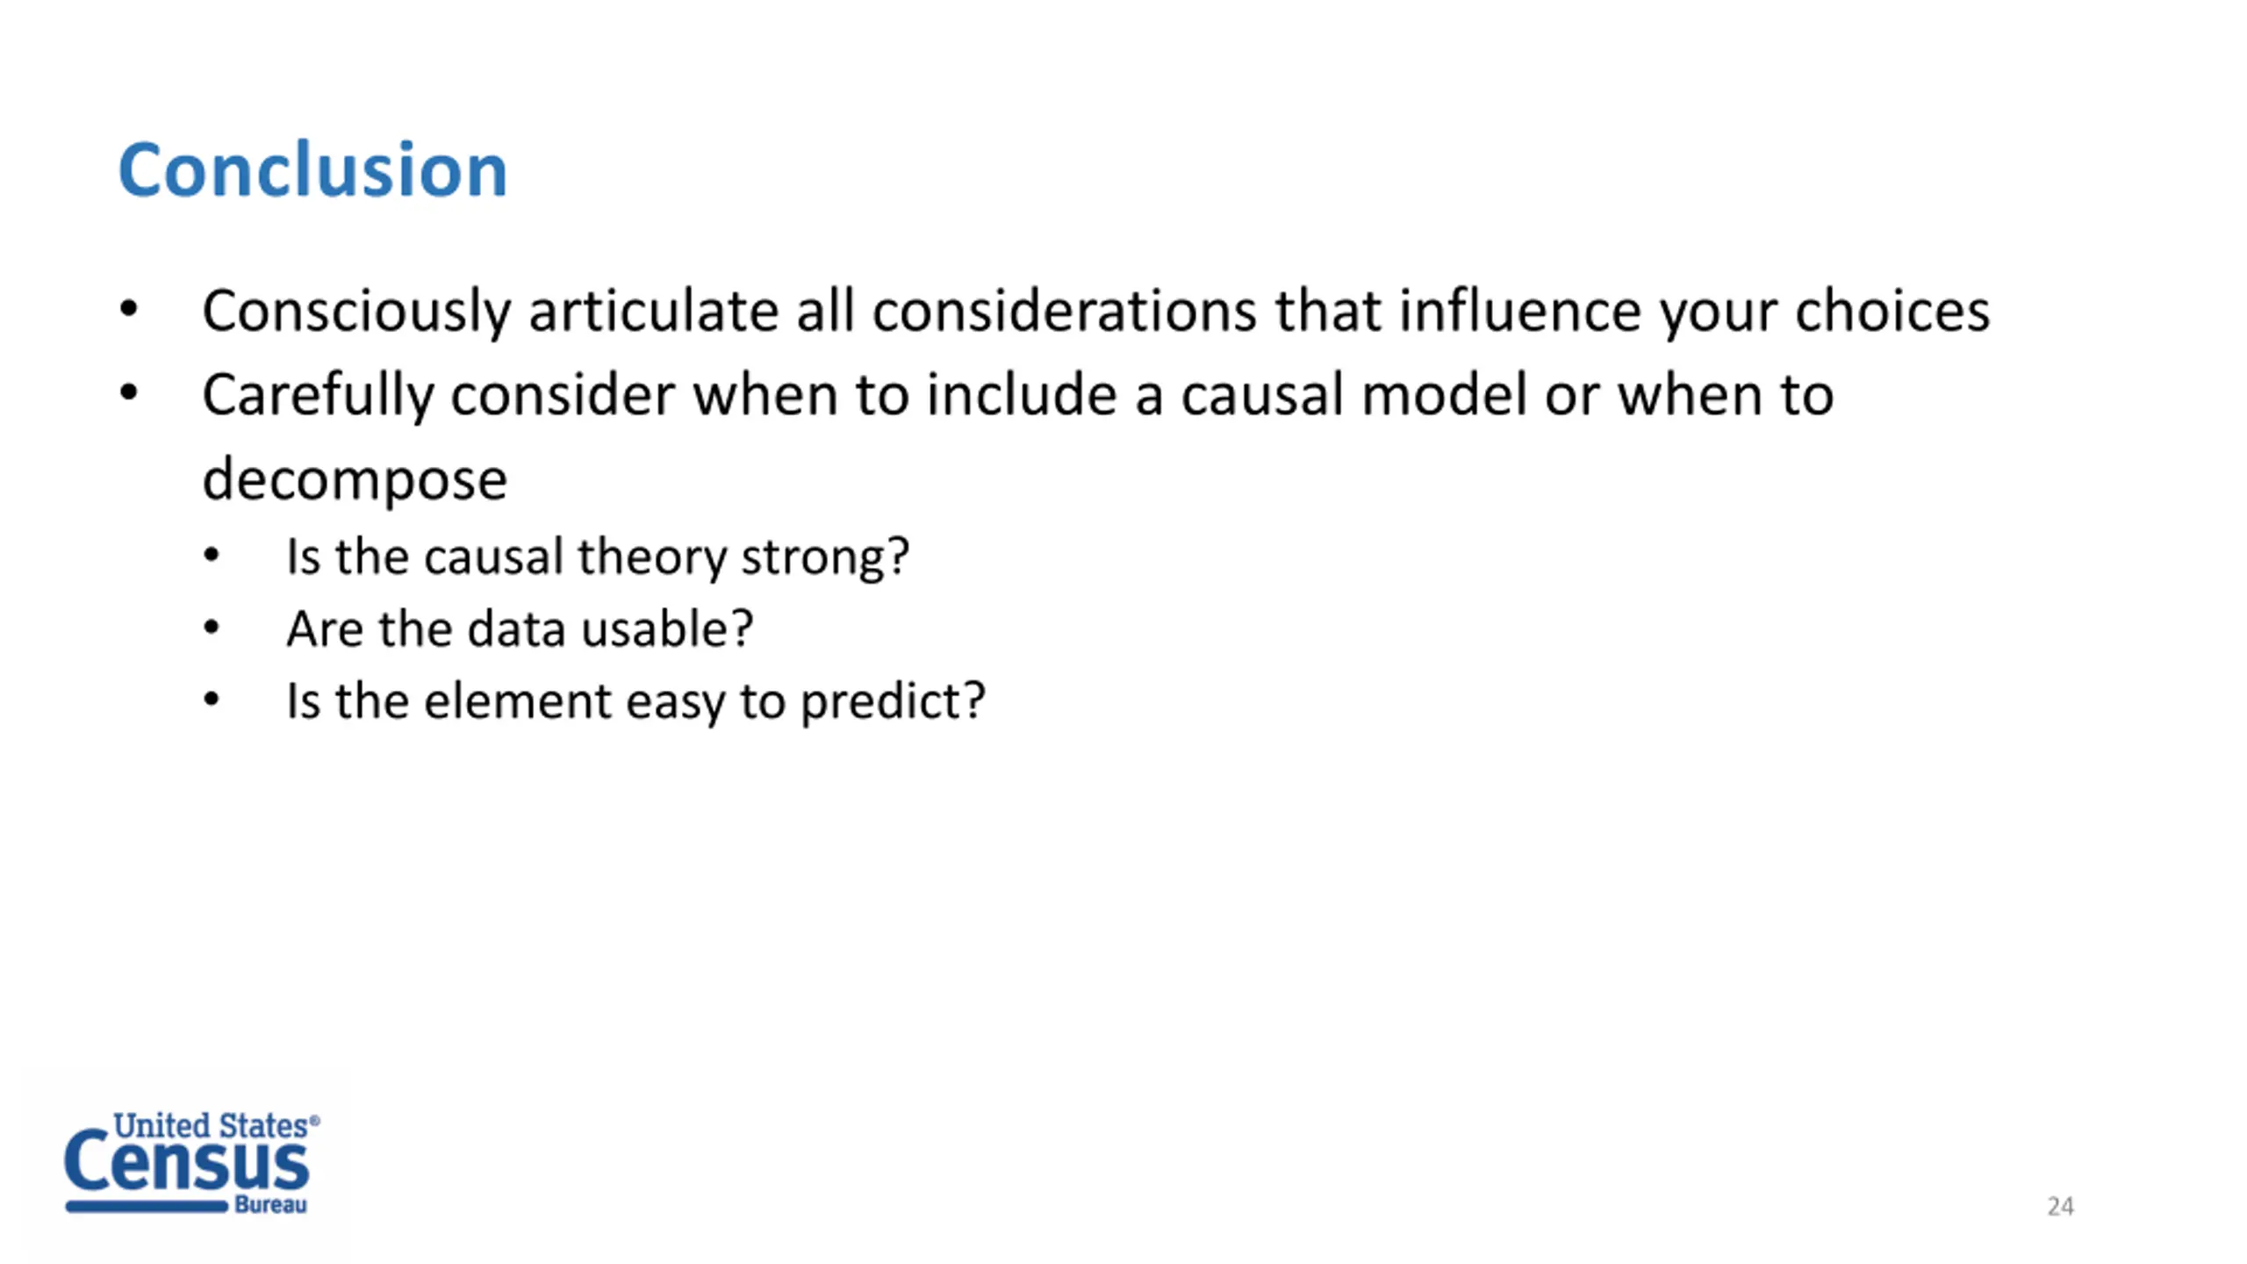Click the United States Census Bureau logo
Viewport: 2247px width, 1264px height.
tap(191, 1162)
